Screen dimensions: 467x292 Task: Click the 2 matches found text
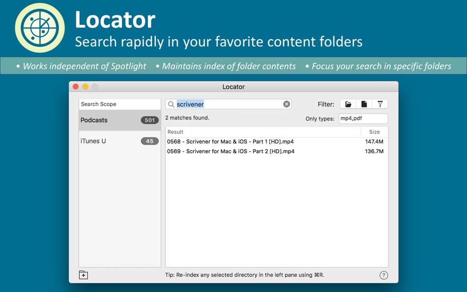(187, 117)
